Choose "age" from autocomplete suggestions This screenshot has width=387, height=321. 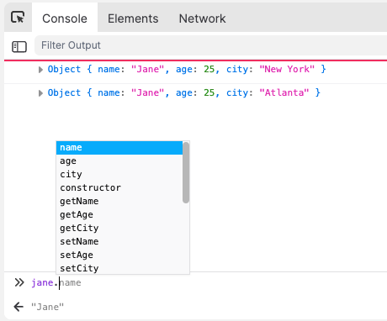(119, 161)
